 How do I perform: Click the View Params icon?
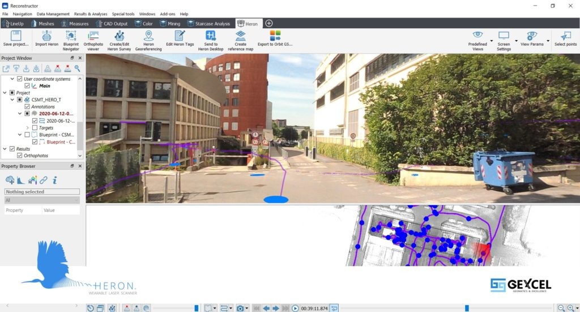coord(532,36)
